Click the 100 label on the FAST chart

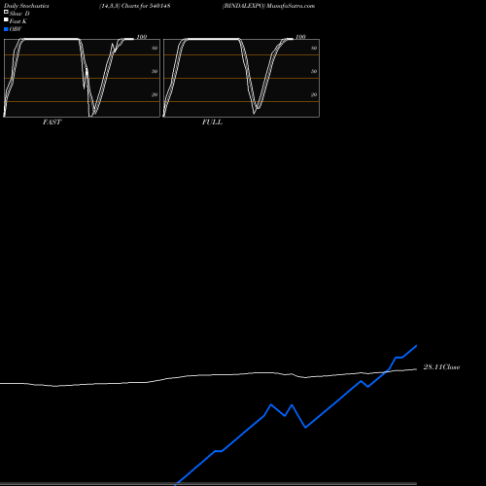(142, 37)
